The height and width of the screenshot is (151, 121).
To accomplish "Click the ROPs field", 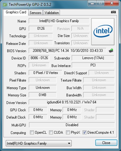I will (39, 65).
